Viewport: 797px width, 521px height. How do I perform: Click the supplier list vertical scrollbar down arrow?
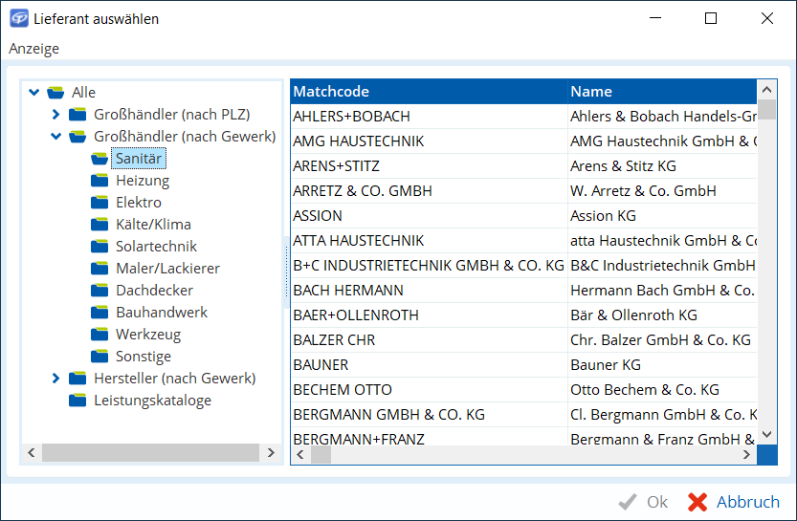tap(766, 435)
